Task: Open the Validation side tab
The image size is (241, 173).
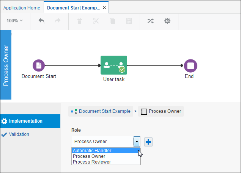Action: (x=19, y=134)
